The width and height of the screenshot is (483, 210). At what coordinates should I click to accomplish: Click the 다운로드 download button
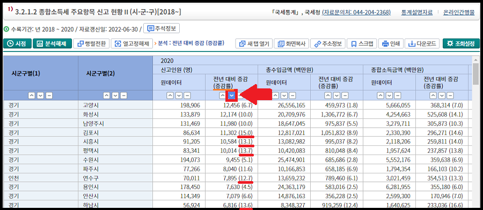click(x=422, y=43)
